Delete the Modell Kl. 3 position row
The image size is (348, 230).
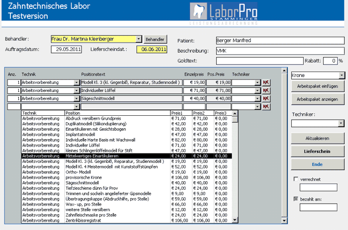pos(266,82)
